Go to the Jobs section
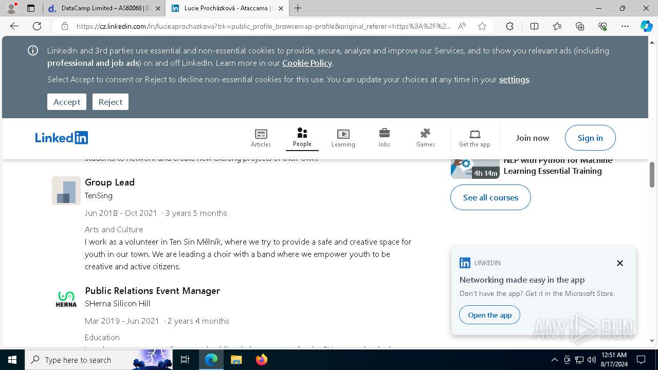658x370 pixels. [384, 138]
